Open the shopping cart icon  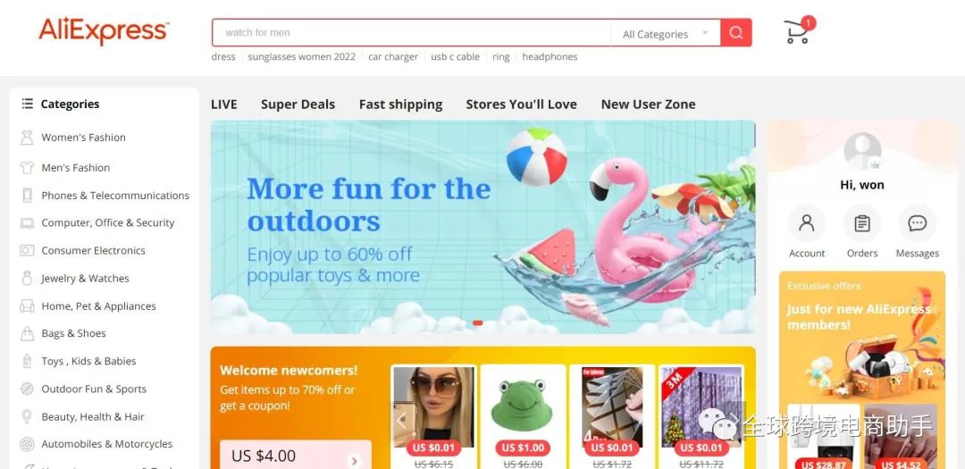pos(797,31)
